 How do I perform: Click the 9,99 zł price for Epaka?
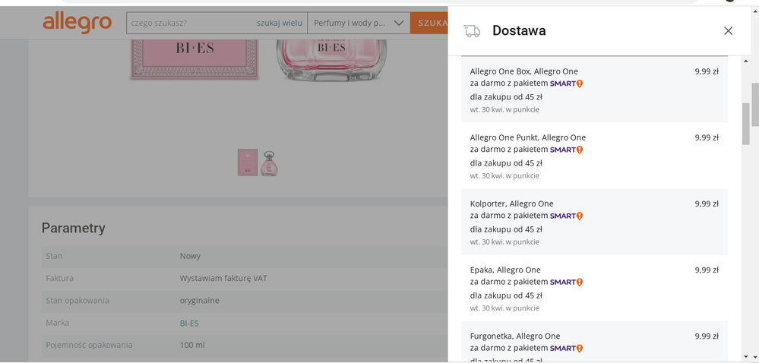[x=707, y=270]
